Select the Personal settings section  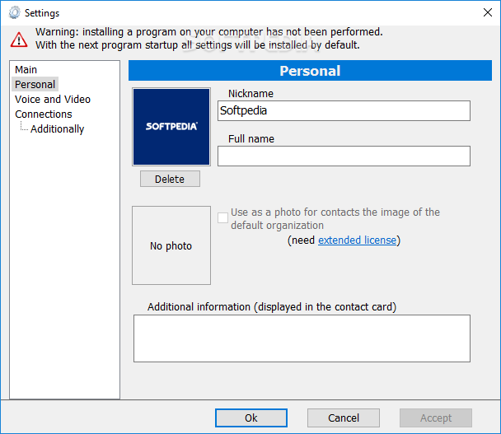[x=35, y=84]
